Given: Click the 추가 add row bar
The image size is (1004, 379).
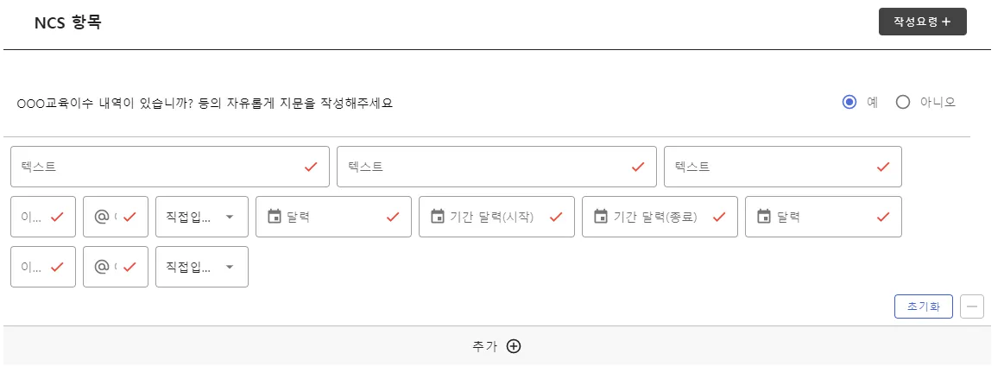Looking at the screenshot, I should (496, 346).
